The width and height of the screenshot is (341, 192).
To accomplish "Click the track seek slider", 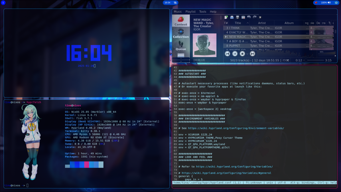I will (x=314, y=60).
